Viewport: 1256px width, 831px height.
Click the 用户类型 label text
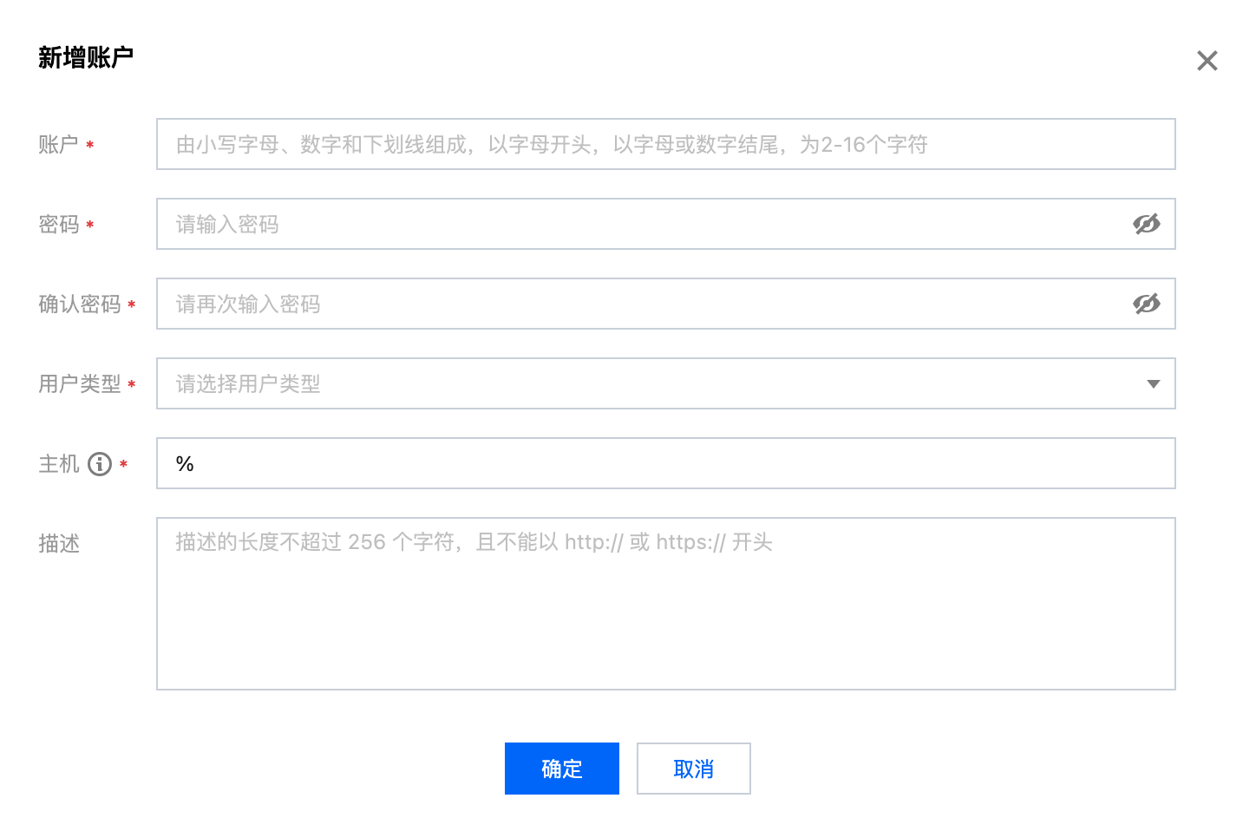tap(79, 384)
